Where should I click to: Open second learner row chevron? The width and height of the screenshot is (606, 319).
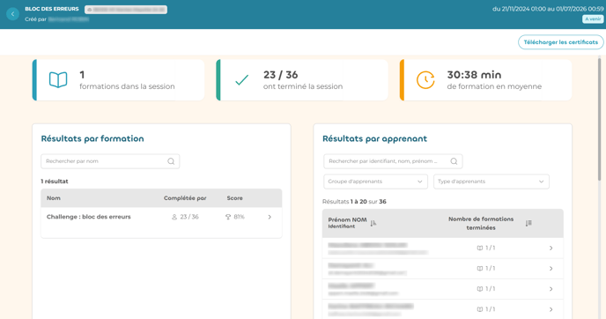pyautogui.click(x=551, y=269)
